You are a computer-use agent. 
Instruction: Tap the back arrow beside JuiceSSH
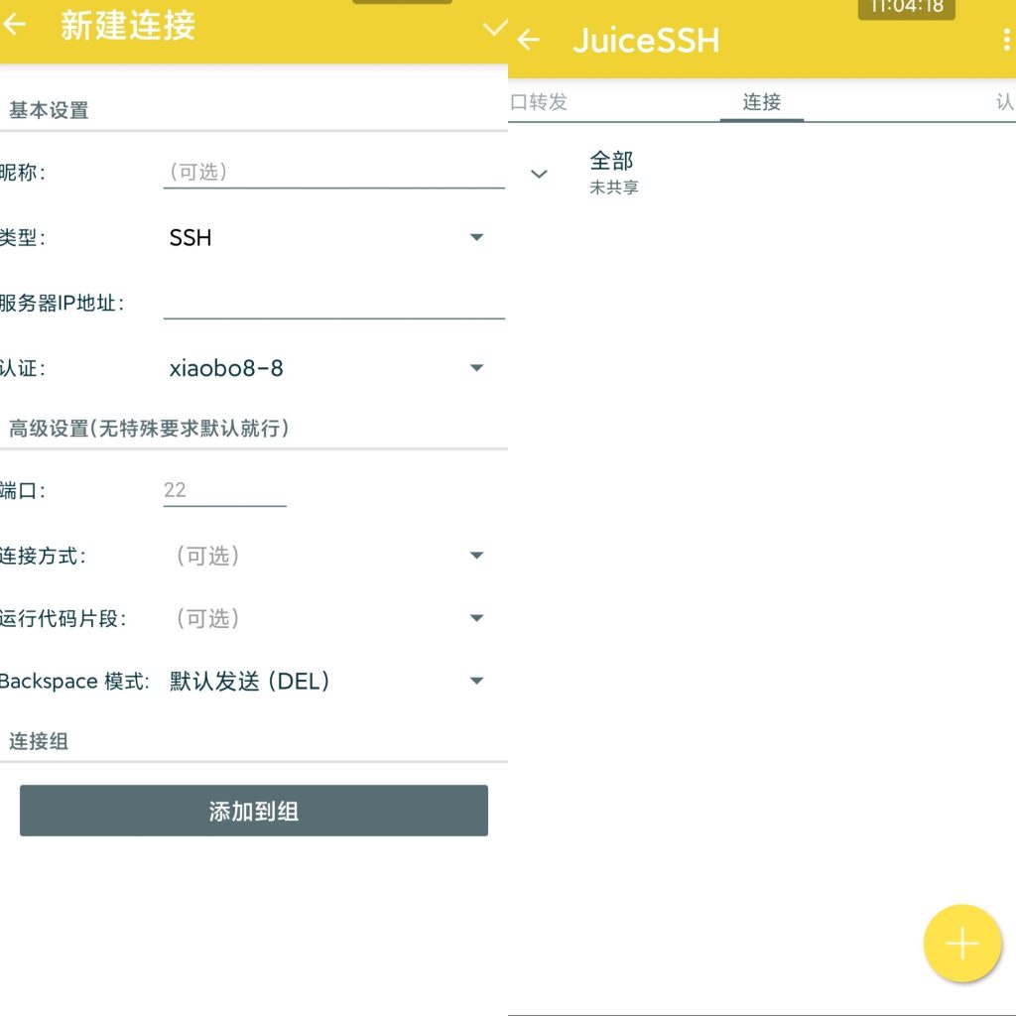tap(528, 40)
